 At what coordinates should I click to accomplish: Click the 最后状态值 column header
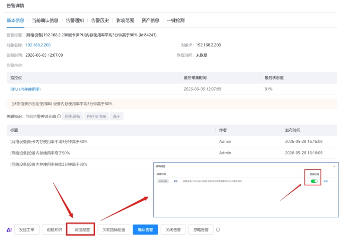point(274,78)
